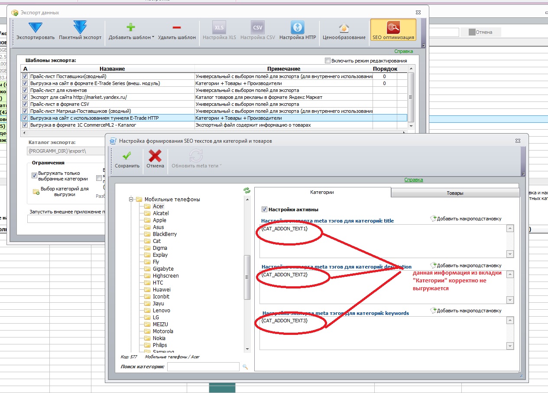Click magnifier icon next to Поиск категории
Image resolution: width=548 pixels, height=393 pixels.
(x=245, y=367)
